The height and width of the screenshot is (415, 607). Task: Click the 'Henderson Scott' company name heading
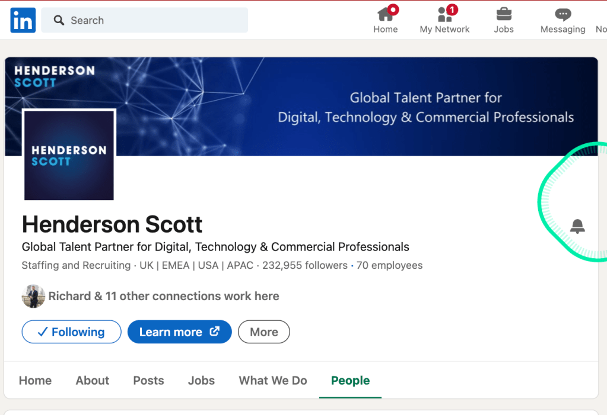(x=112, y=224)
